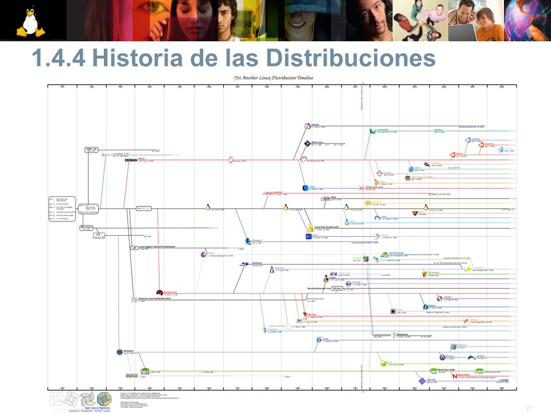This screenshot has height=413, width=551.
Task: Click the Red Flag Linux logo
Action: coord(305,314)
